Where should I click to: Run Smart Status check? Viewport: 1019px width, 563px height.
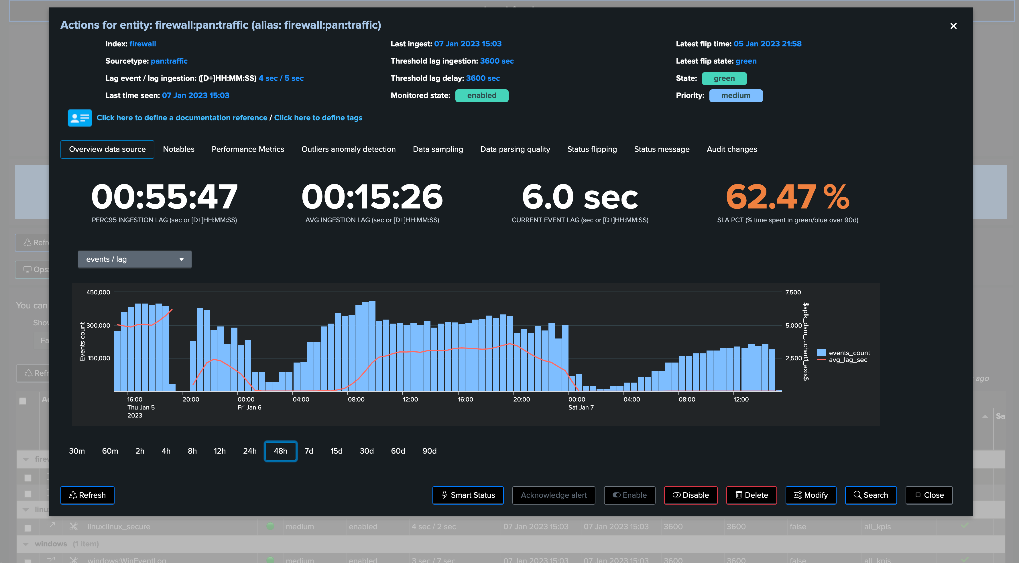(468, 495)
